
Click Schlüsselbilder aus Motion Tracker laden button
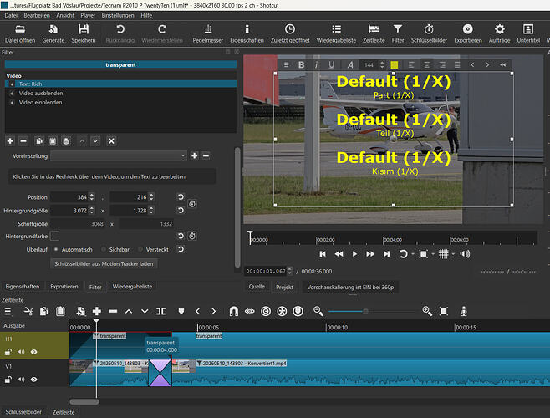(104, 263)
